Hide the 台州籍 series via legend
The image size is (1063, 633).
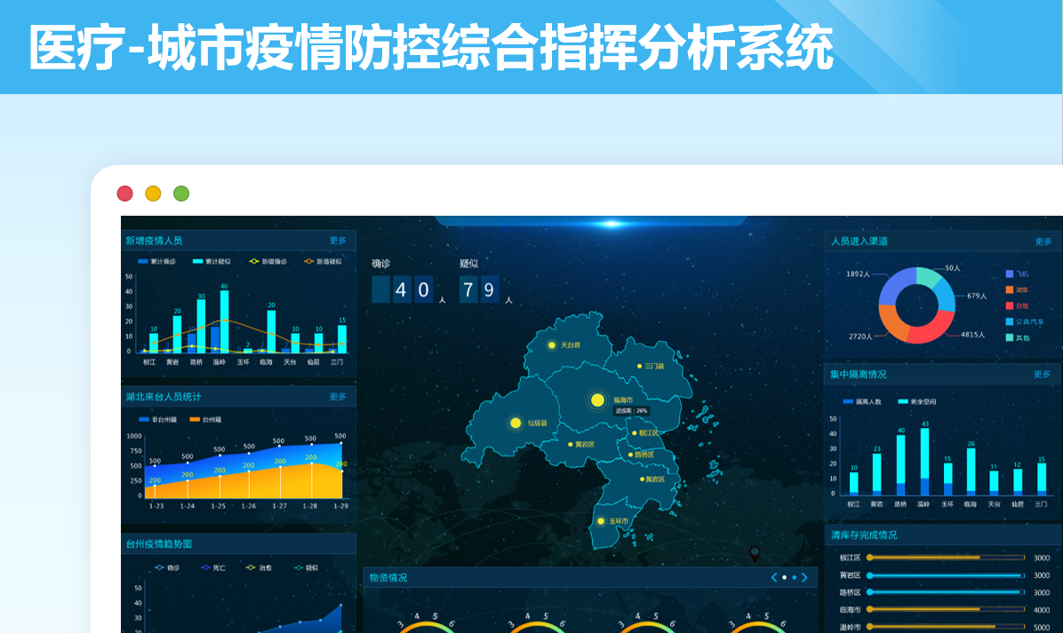tap(205, 420)
